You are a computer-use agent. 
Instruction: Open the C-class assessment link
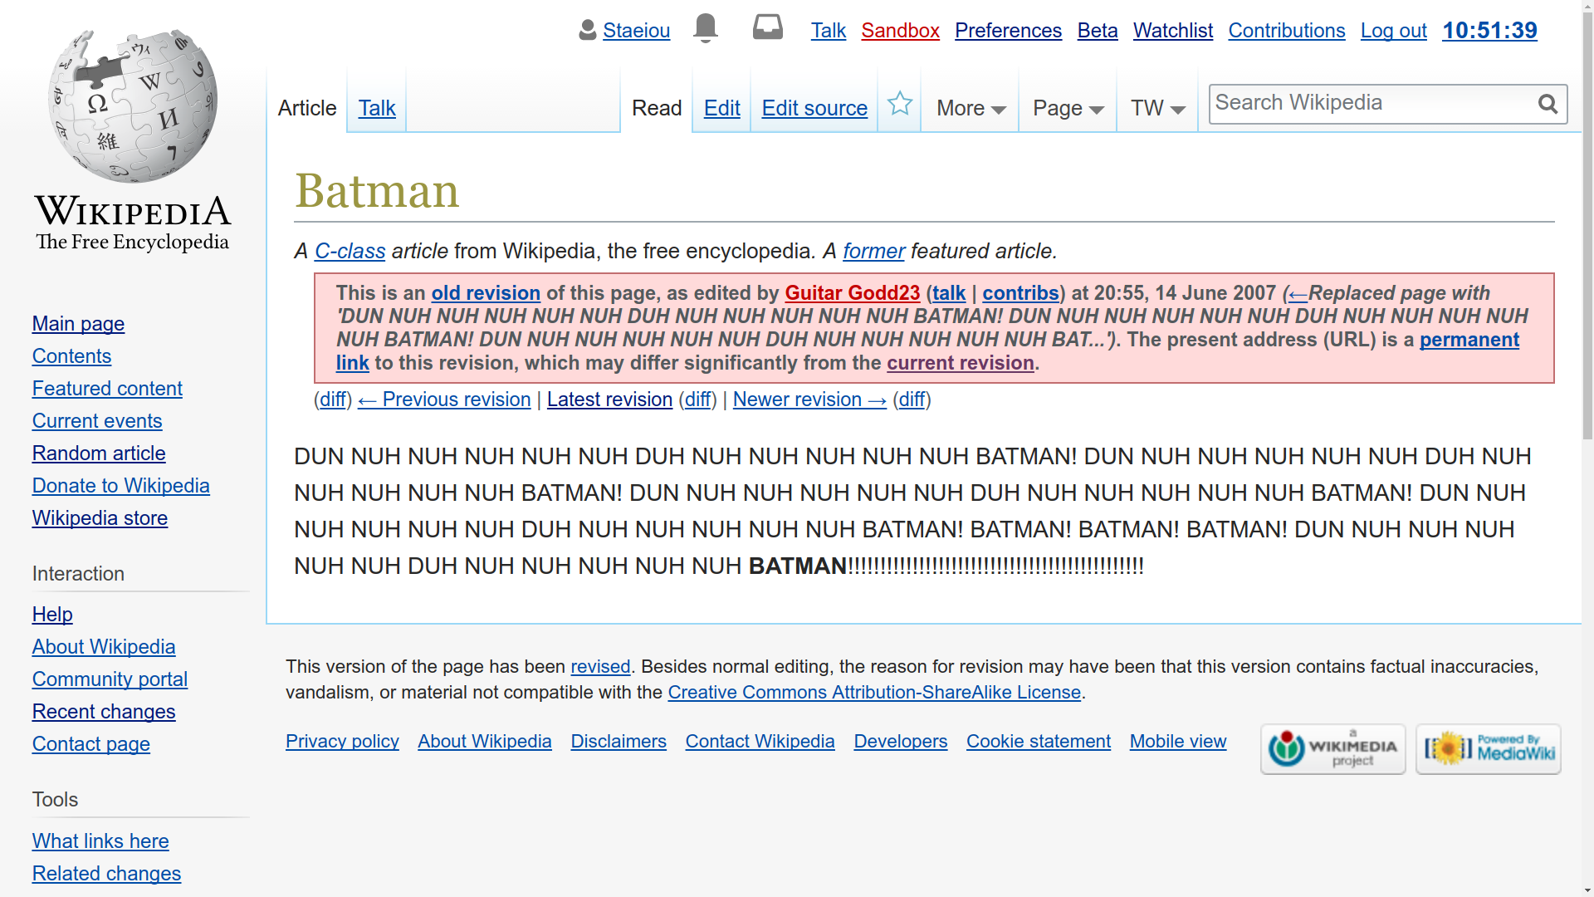tap(350, 251)
